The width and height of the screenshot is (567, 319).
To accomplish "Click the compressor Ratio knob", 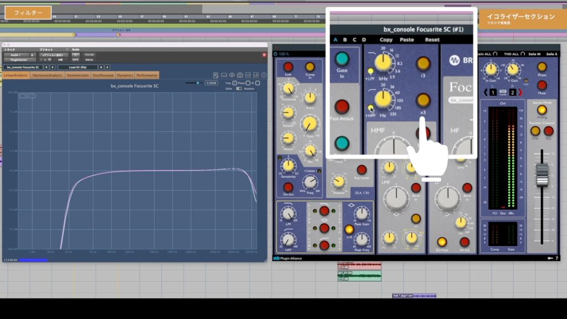I will (x=310, y=97).
